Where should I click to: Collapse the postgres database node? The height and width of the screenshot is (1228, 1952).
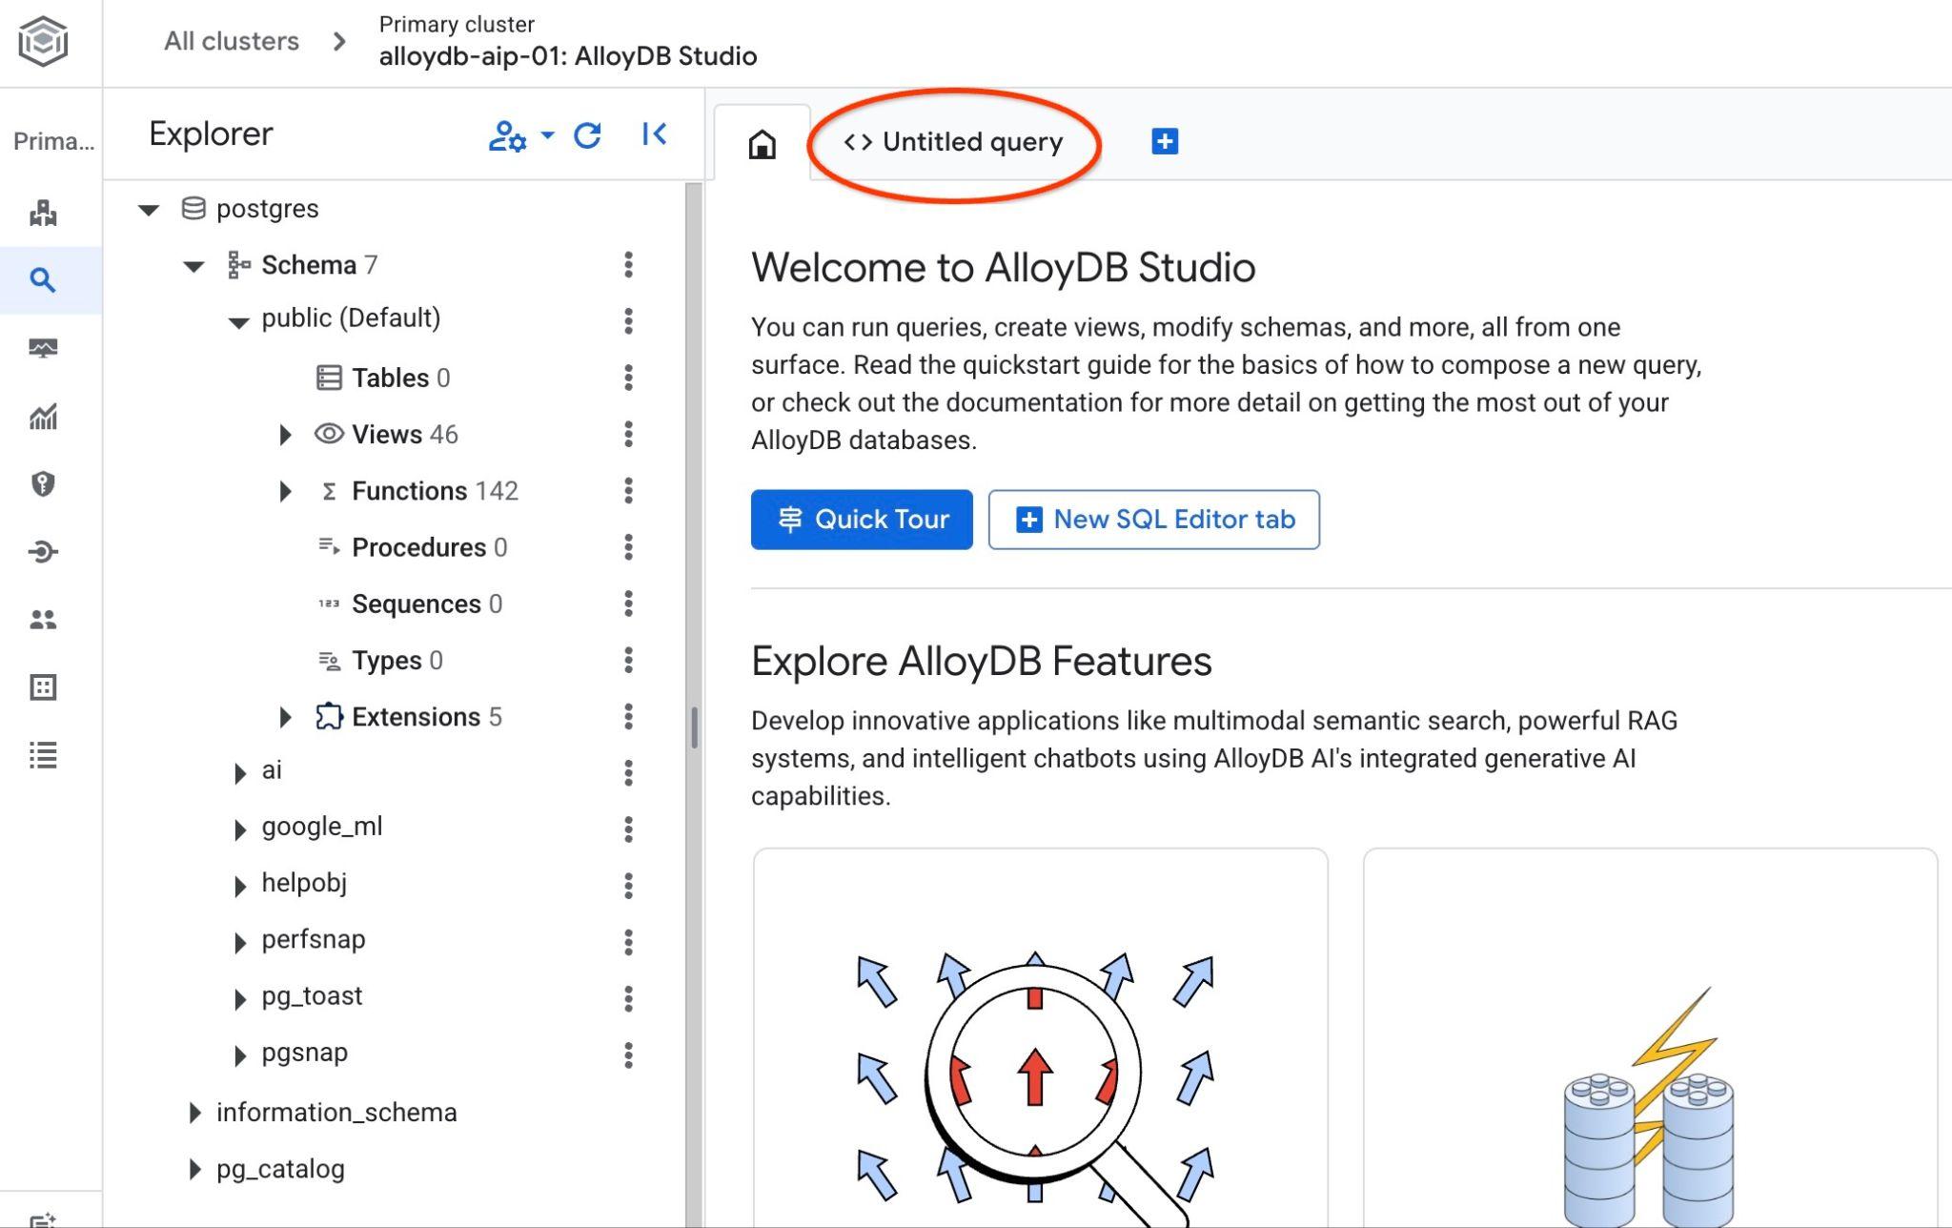pos(149,210)
